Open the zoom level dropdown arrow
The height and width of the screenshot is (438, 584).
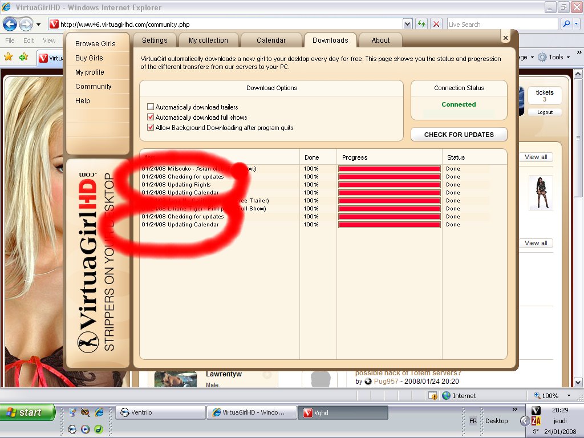569,396
